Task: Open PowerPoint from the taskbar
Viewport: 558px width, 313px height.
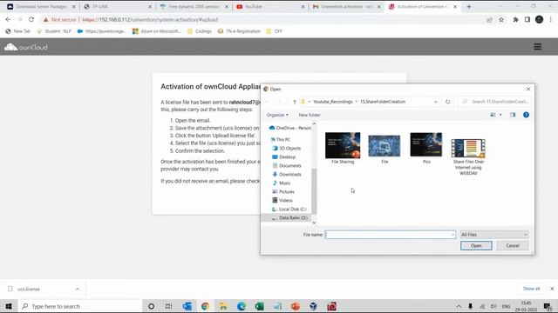Action: tap(296, 306)
